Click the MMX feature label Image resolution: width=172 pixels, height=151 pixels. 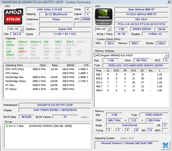pyautogui.click(x=9, y=42)
